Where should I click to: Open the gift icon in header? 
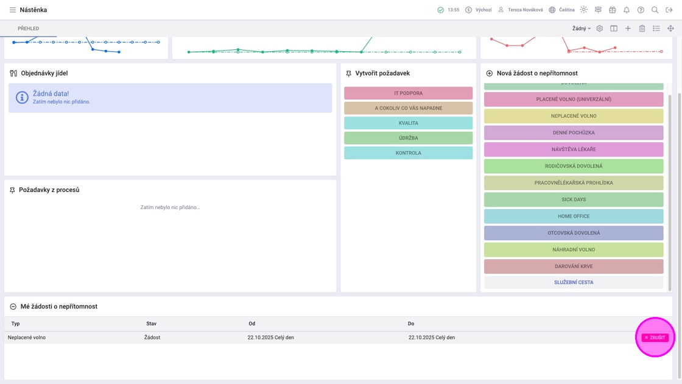click(x=613, y=10)
